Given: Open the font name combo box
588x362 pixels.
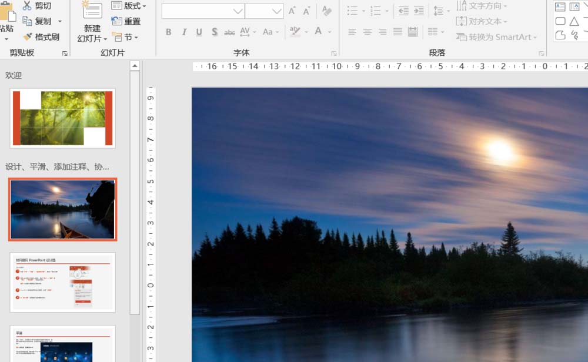Looking at the screenshot, I should tap(203, 11).
